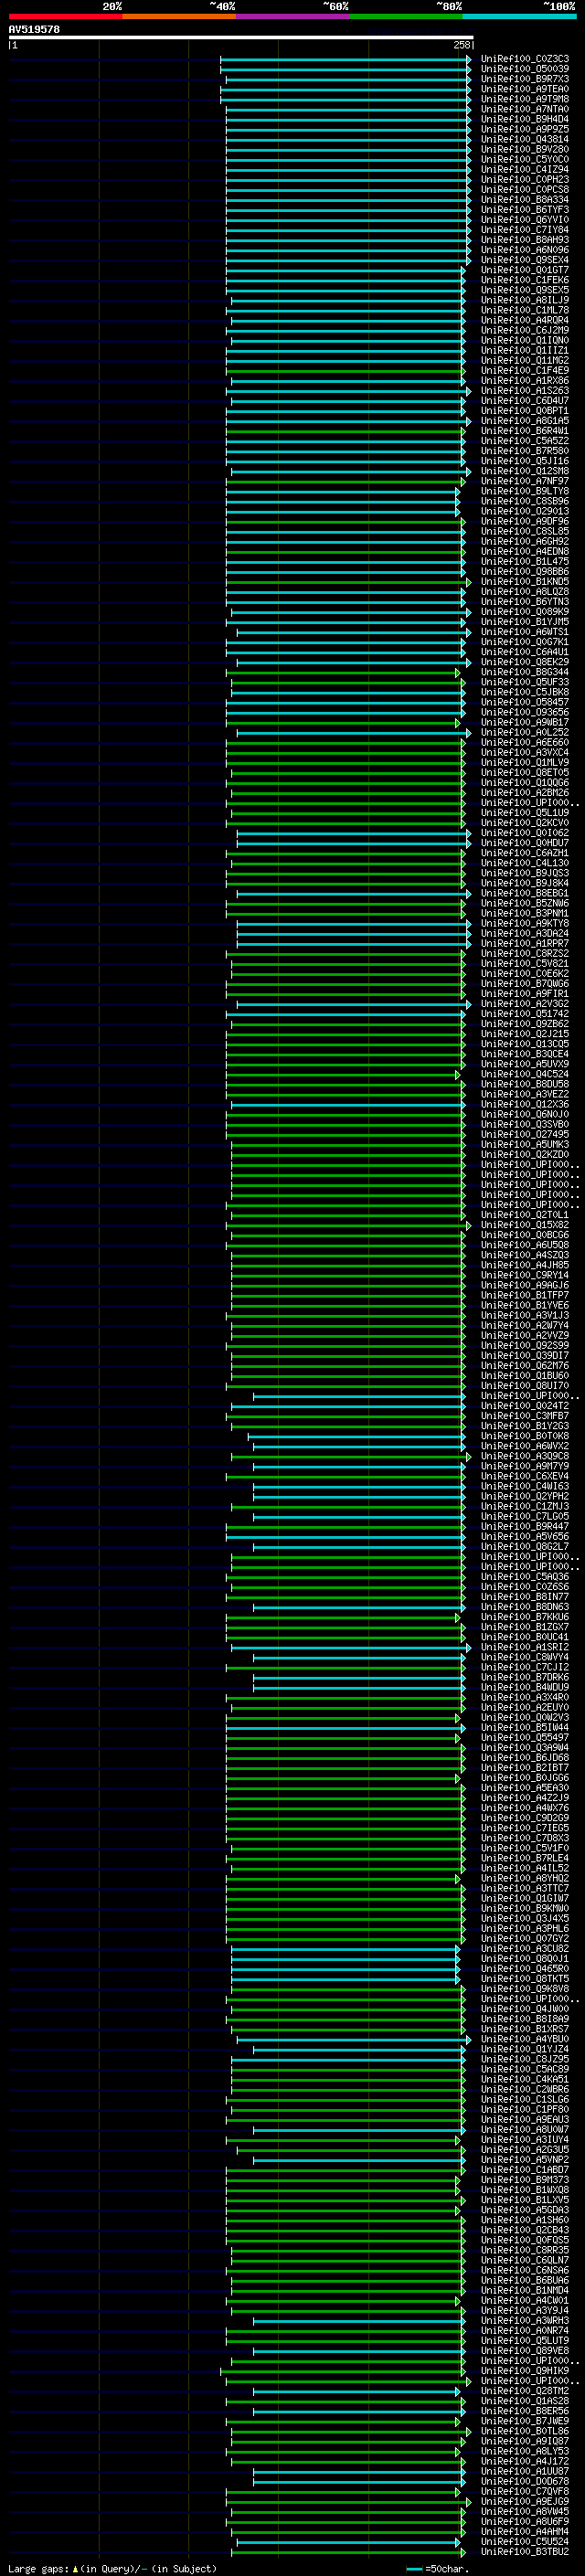The height and width of the screenshot is (2576, 585).
Task: Click the =50char. scale legend
Action: [437, 2569]
